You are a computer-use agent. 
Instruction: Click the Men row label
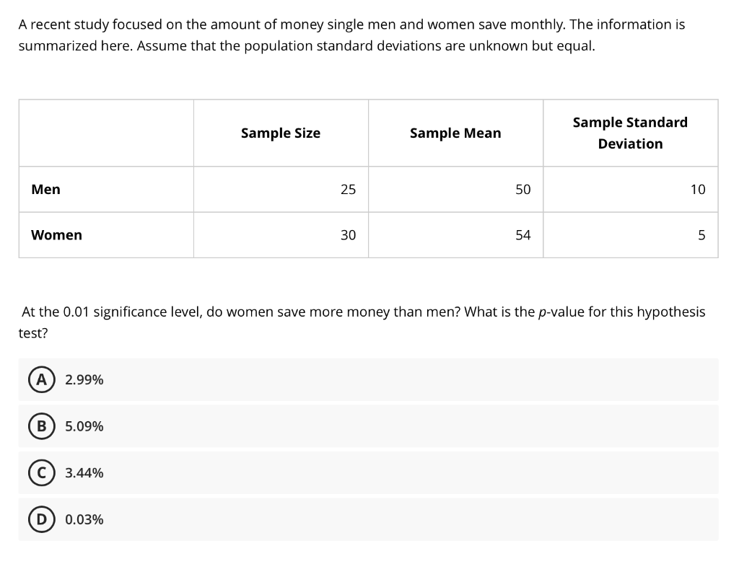coord(45,190)
